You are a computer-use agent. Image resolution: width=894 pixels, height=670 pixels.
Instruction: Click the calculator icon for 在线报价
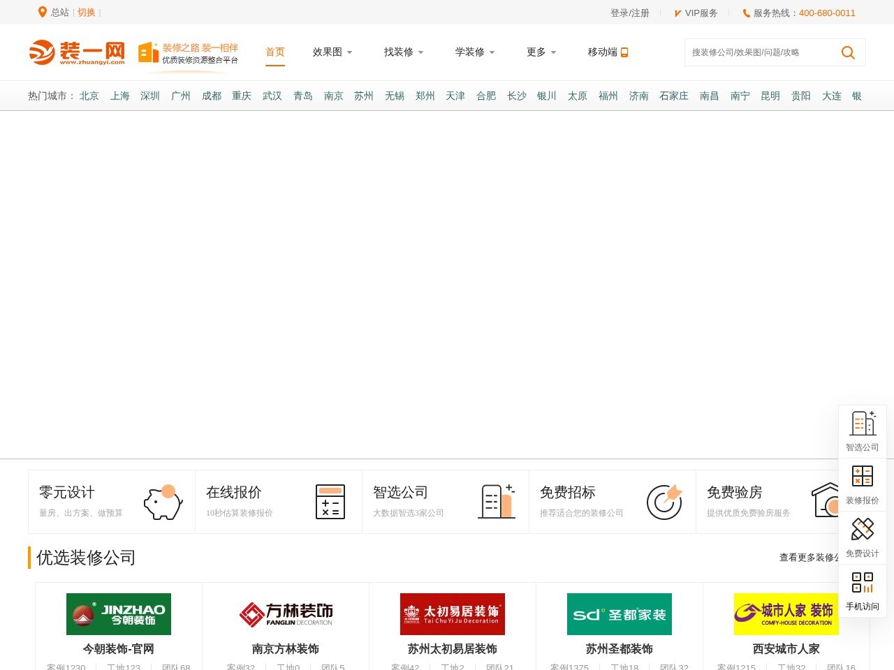point(330,502)
